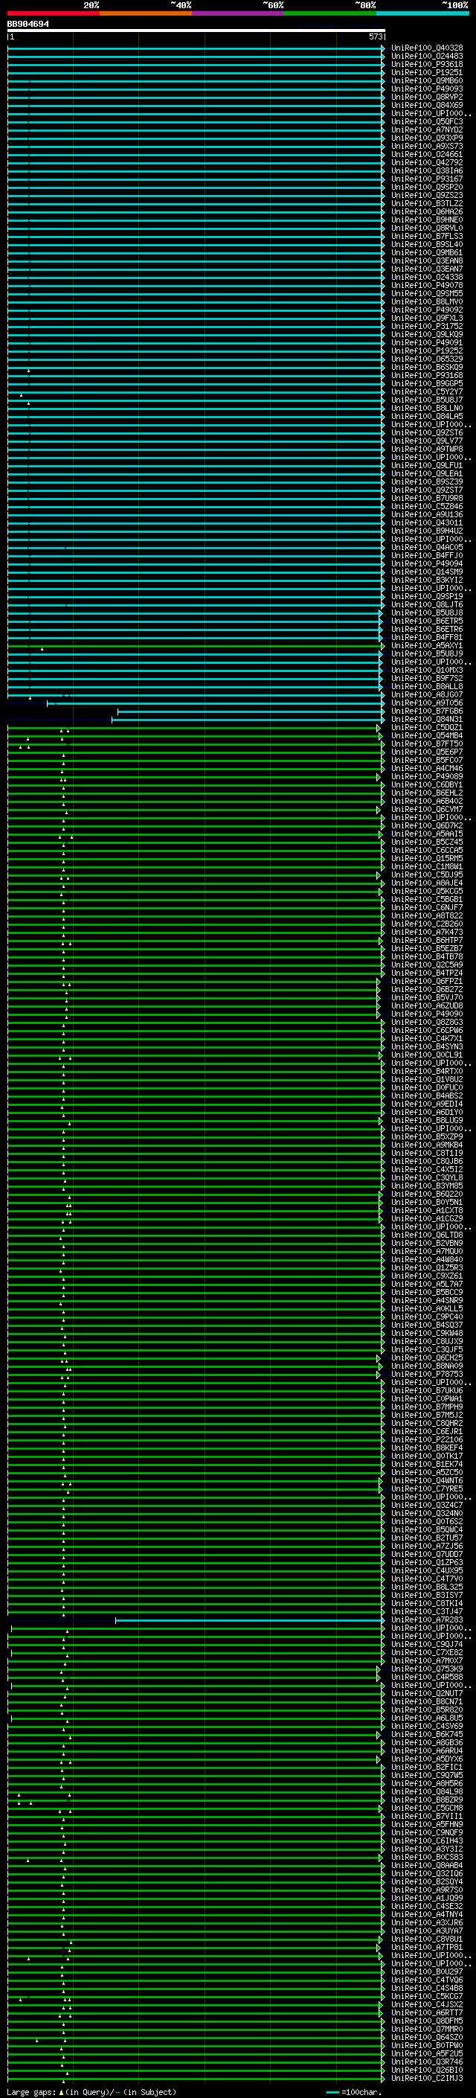Click the 573 end position label
Image resolution: width=476 pixels, height=2098 pixels.
pyautogui.click(x=375, y=36)
